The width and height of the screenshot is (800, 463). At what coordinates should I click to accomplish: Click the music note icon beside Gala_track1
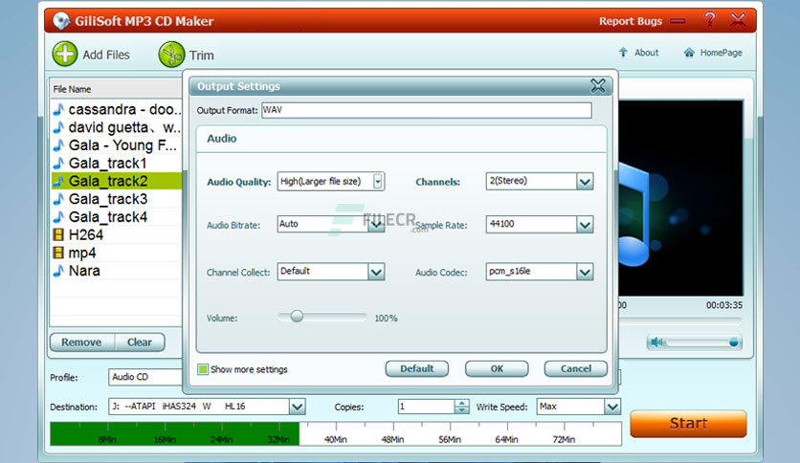58,163
